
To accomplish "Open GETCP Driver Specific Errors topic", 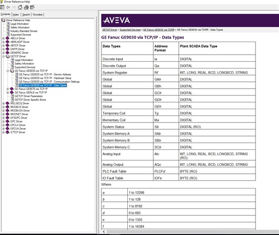I will point(30,100).
